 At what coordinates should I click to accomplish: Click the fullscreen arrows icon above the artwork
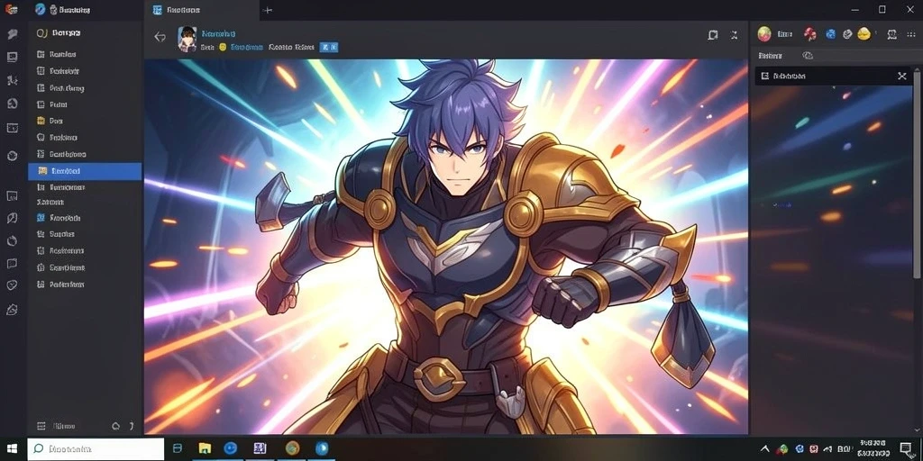pos(734,35)
